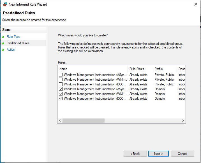Click 'Private, Public' in the second rule row
201x163 pixels.
coord(164,80)
